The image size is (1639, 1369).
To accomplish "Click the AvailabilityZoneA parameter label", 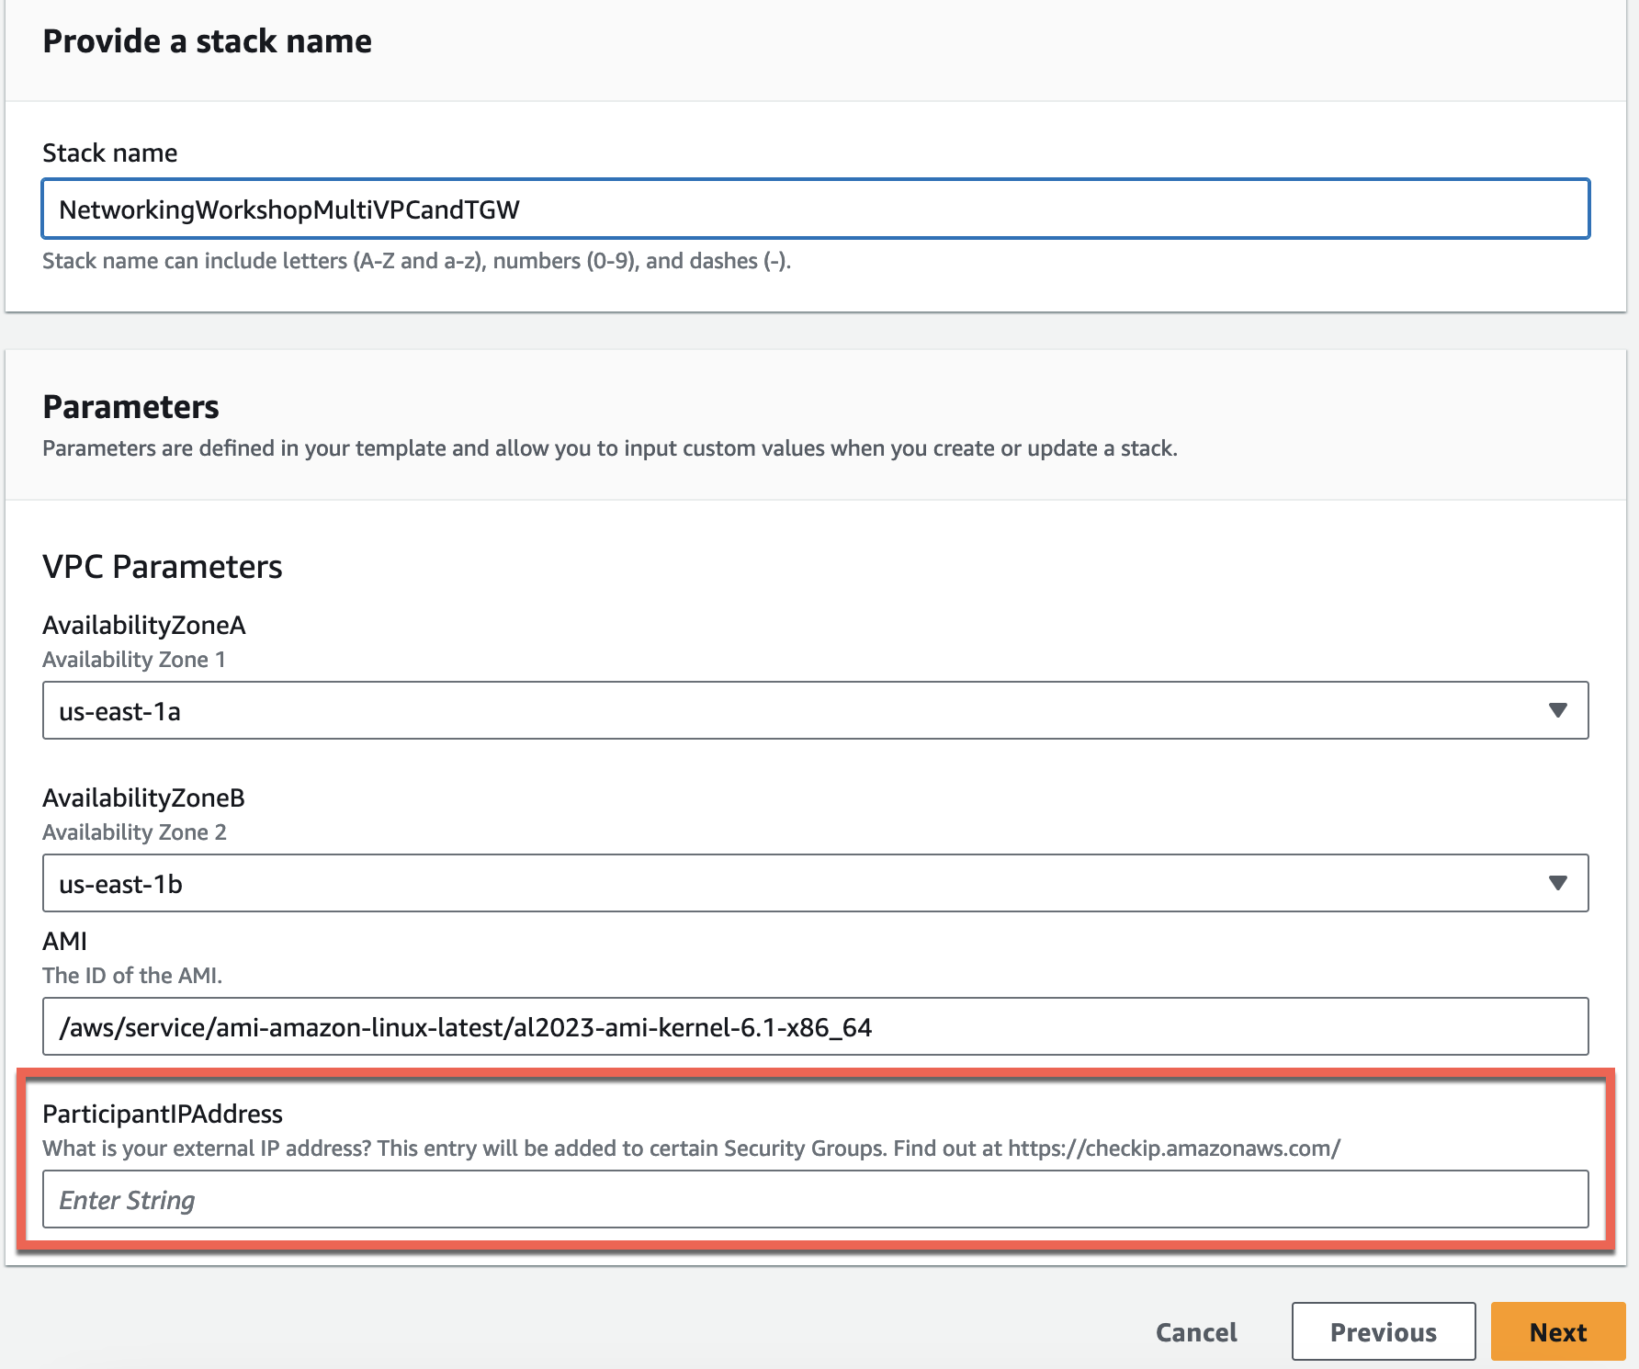I will (x=144, y=625).
